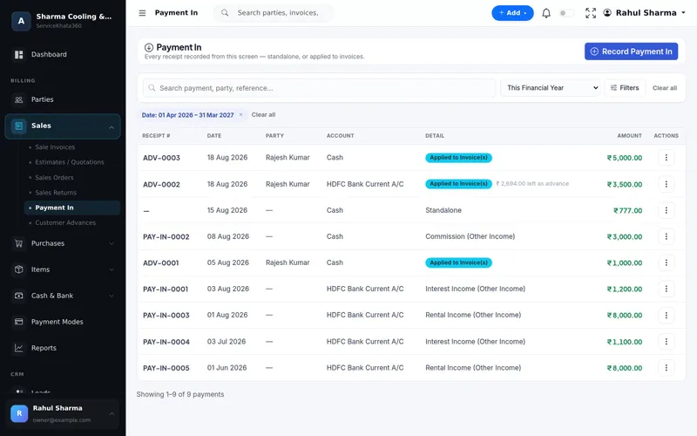Screen dimensions: 697x436
Task: Open actions menu for PAY-IN-0004 row
Action: point(666,342)
